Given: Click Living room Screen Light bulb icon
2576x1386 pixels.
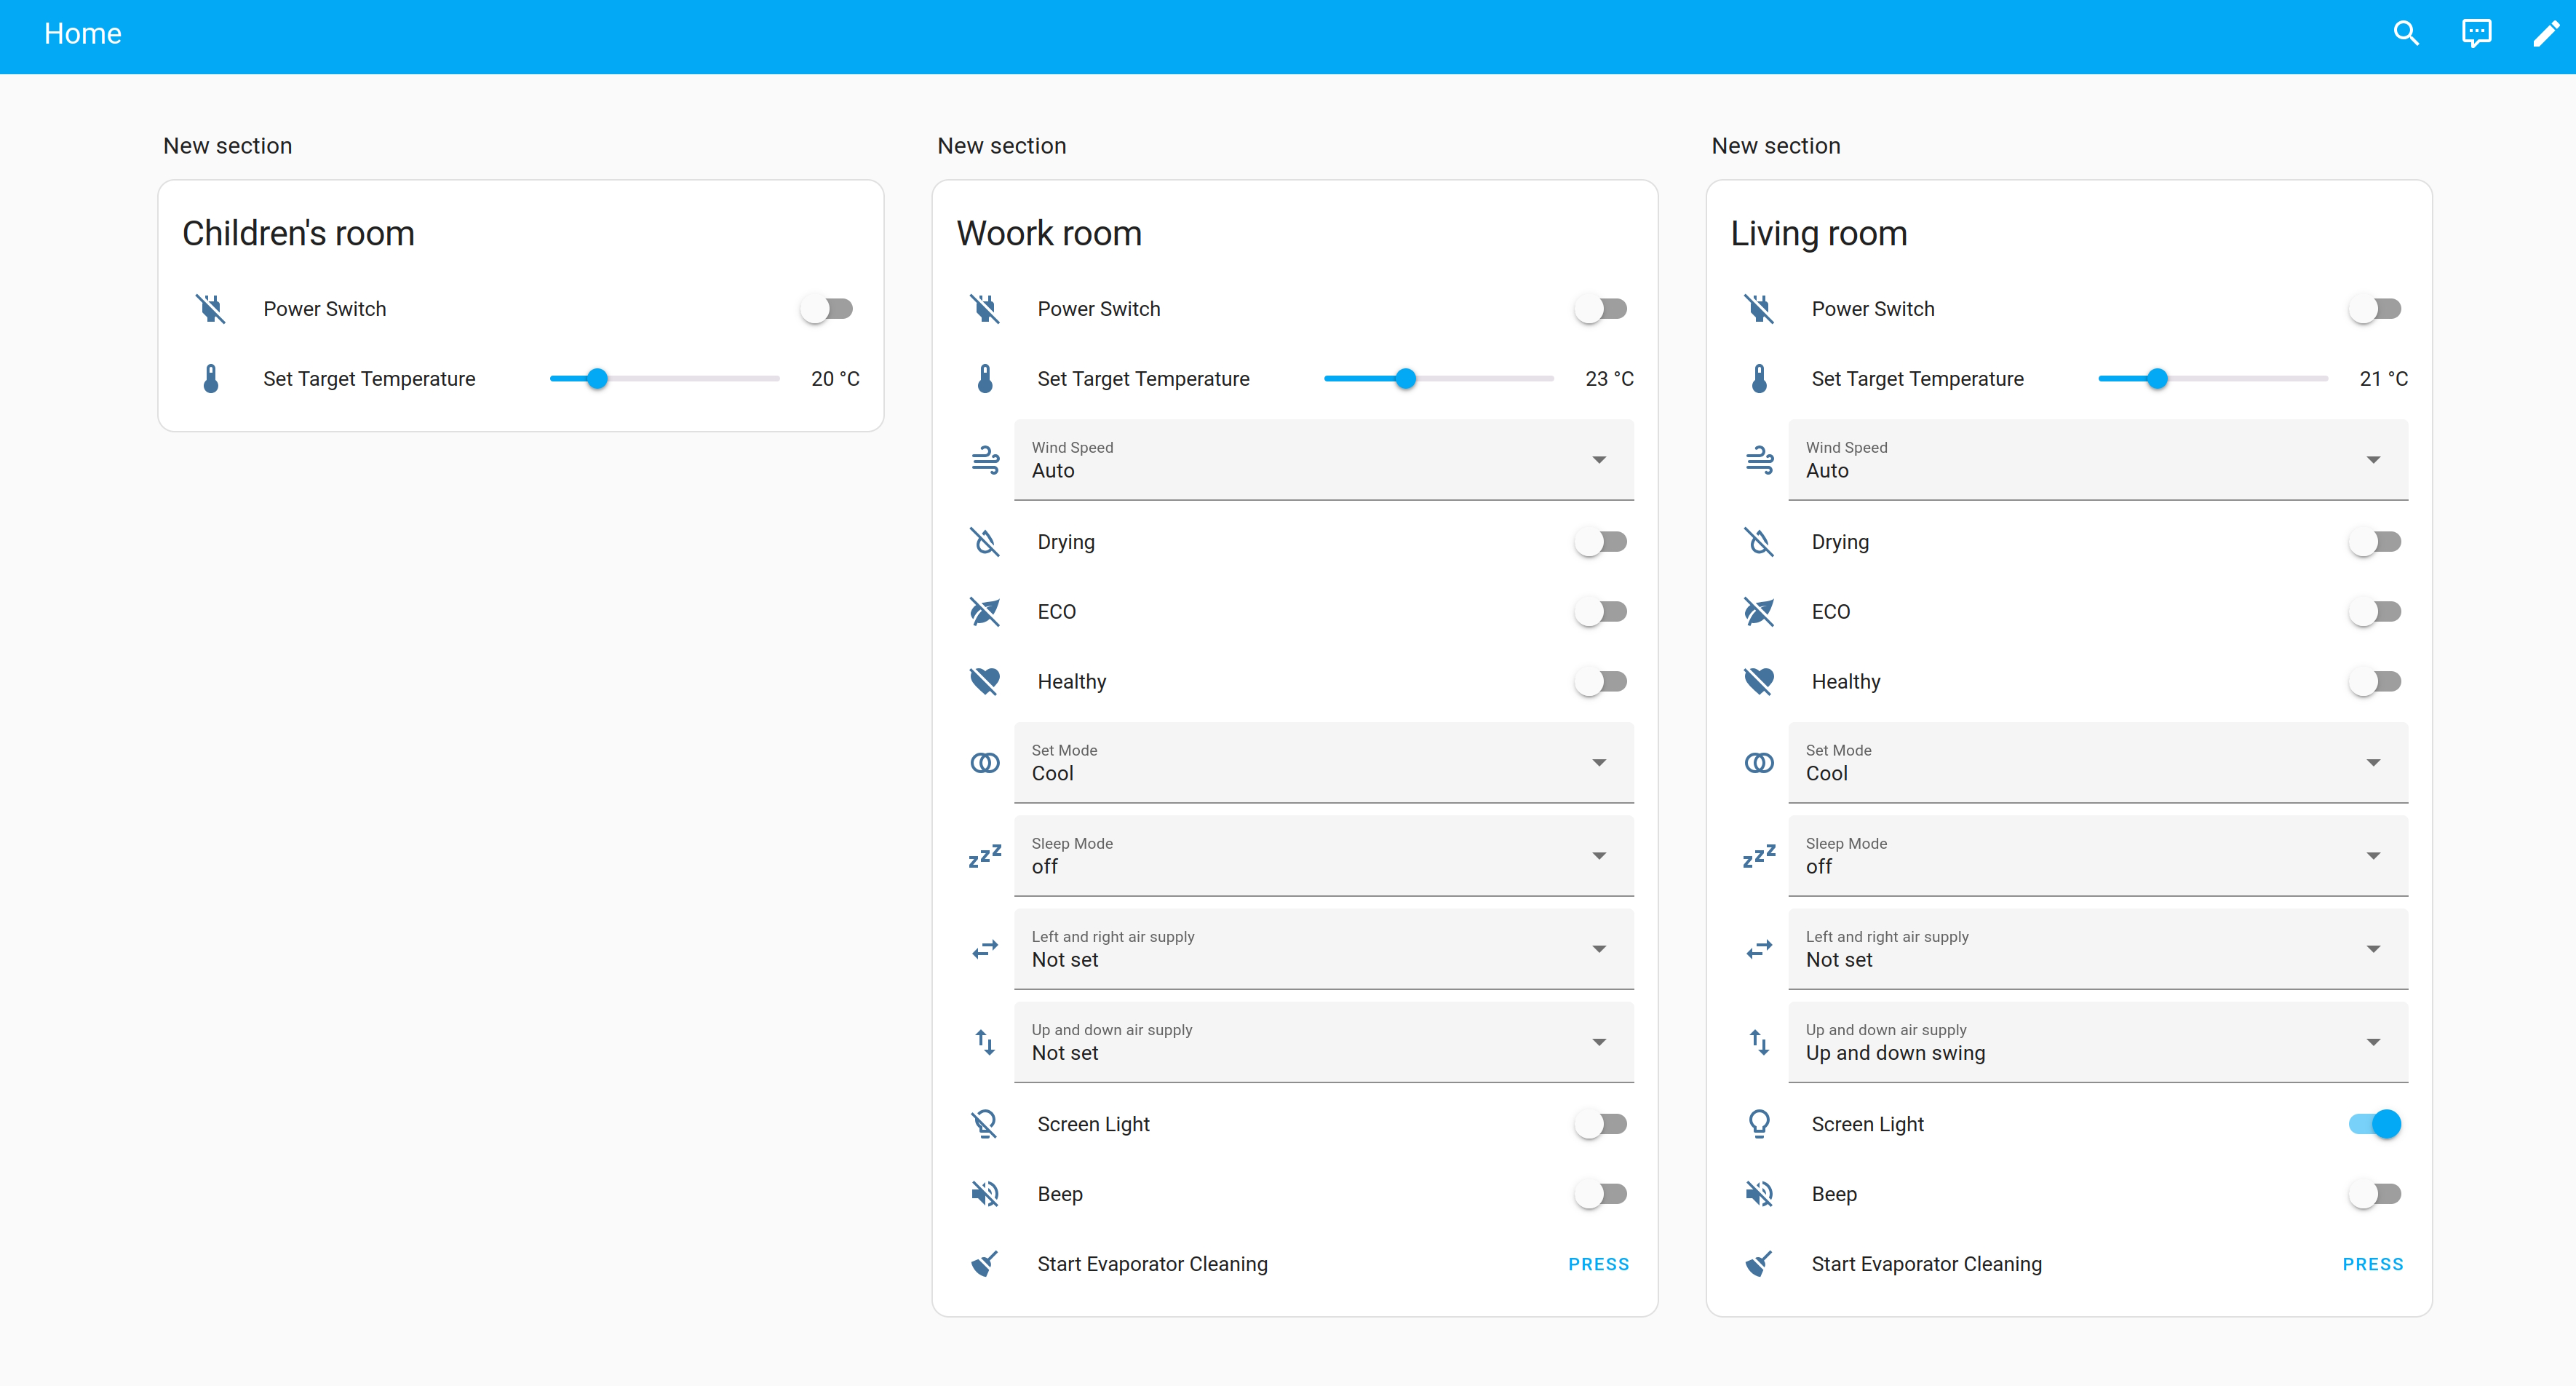Looking at the screenshot, I should coord(1759,1124).
